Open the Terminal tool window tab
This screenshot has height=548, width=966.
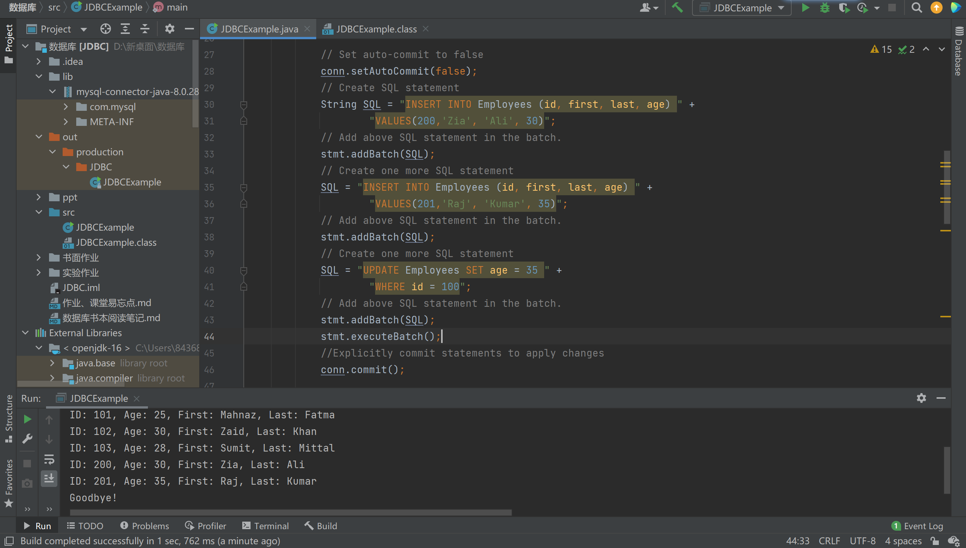[266, 526]
